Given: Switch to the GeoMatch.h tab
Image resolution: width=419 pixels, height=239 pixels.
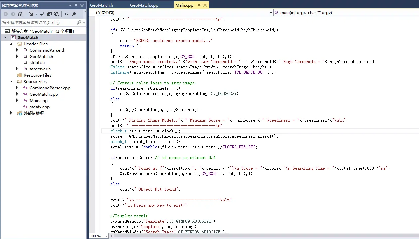Looking at the screenshot, I should 102,5.
